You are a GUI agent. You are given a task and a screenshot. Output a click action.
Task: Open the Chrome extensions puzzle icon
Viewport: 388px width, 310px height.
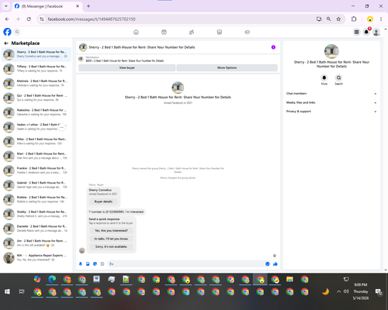click(x=354, y=19)
